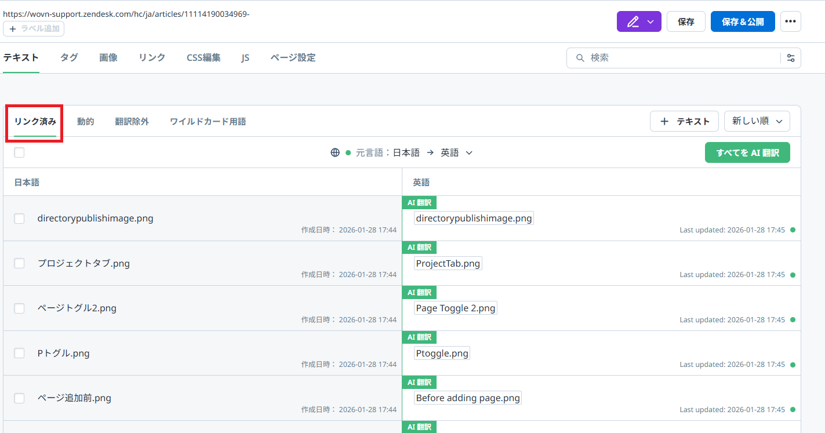The width and height of the screenshot is (825, 433).
Task: Click the globe icon near 元言語
Action: point(335,152)
